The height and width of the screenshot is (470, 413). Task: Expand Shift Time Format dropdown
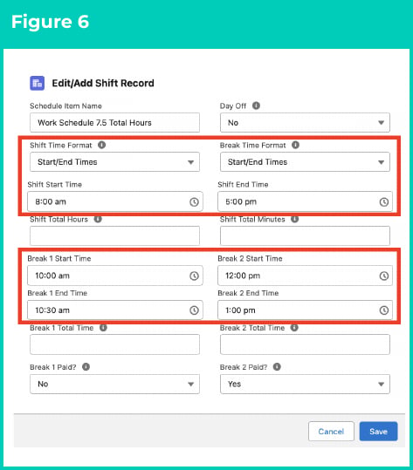coord(114,162)
